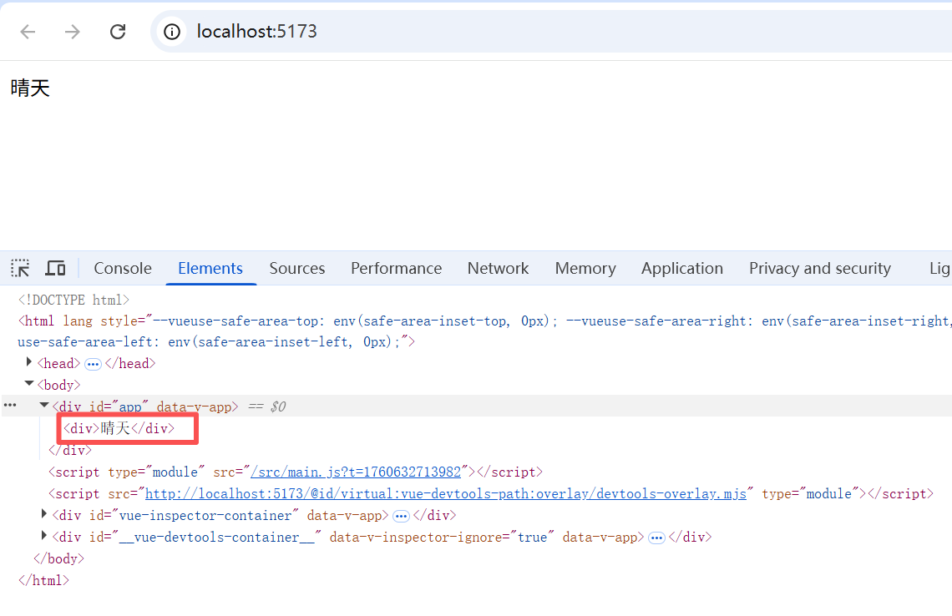This screenshot has width=952, height=616.
Task: Select the == $0 marker
Action: [x=267, y=406]
